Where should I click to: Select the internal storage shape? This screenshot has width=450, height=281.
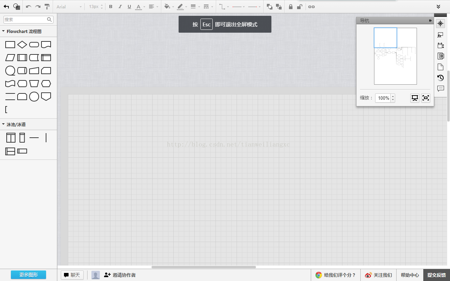point(46,58)
